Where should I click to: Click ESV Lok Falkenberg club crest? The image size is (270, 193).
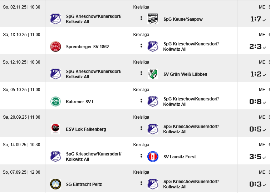55,129
